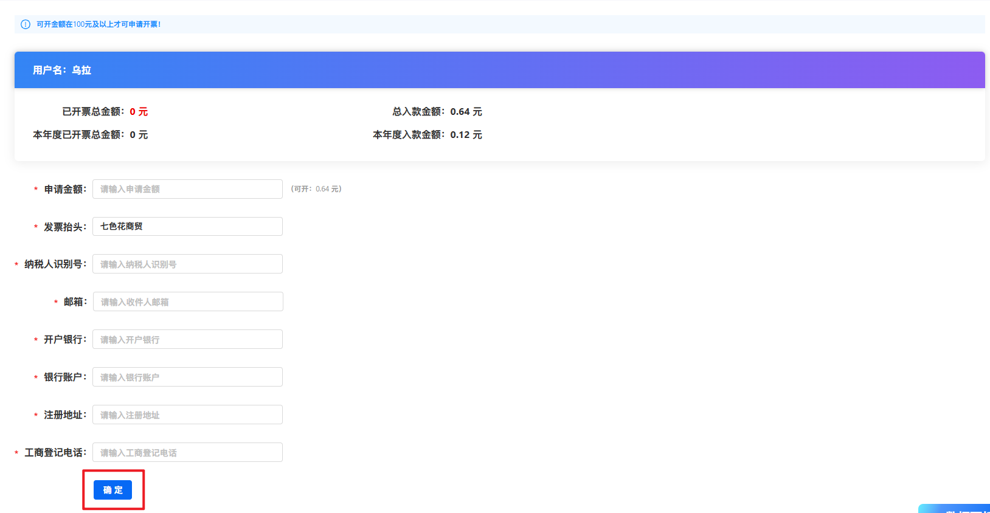
Task: Focus the 申请金额 input field
Action: coord(187,189)
